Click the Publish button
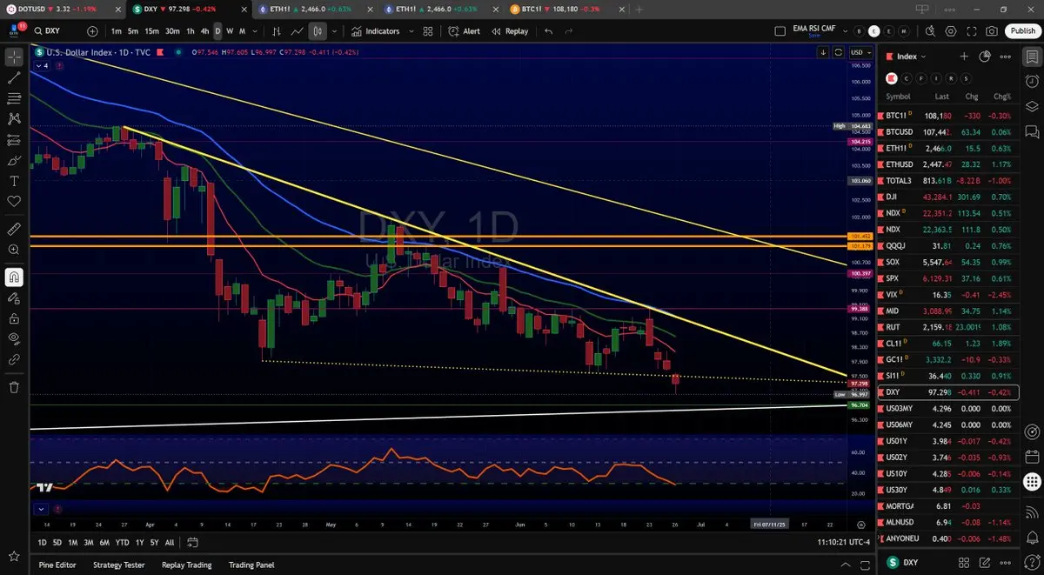The width and height of the screenshot is (1044, 575). 1022,31
